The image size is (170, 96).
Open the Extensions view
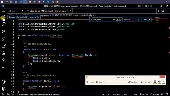(x=3, y=46)
